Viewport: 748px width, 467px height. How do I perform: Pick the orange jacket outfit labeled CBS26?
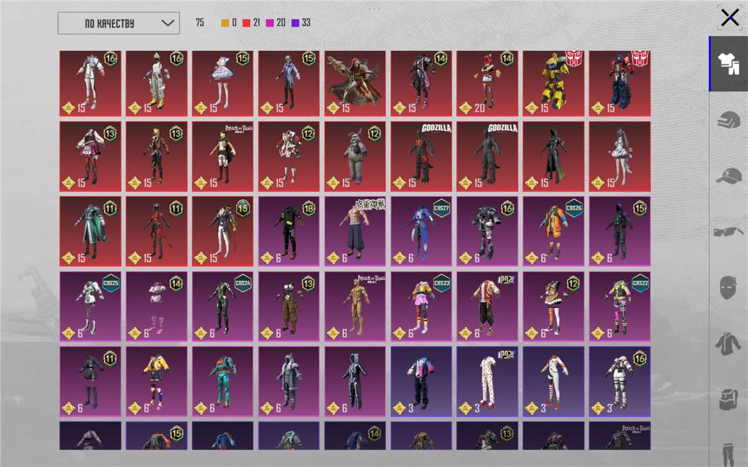553,231
